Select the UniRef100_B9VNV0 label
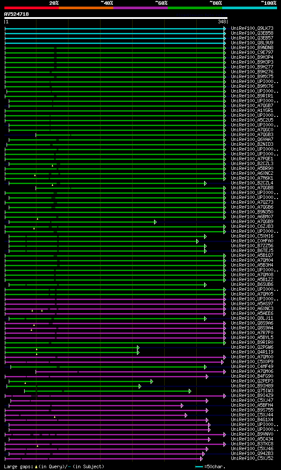281x470 pixels. [252, 434]
